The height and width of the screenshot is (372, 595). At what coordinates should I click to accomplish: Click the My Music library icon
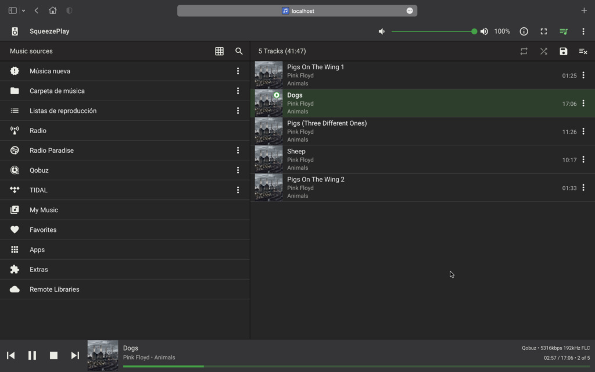tap(15, 210)
